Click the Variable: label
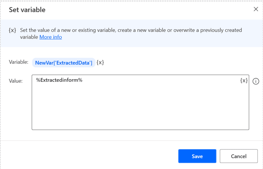The width and height of the screenshot is (263, 169). (x=19, y=62)
